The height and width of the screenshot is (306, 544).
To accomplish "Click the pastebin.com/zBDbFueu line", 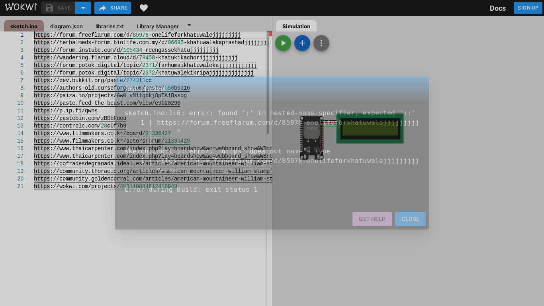I will (80, 118).
